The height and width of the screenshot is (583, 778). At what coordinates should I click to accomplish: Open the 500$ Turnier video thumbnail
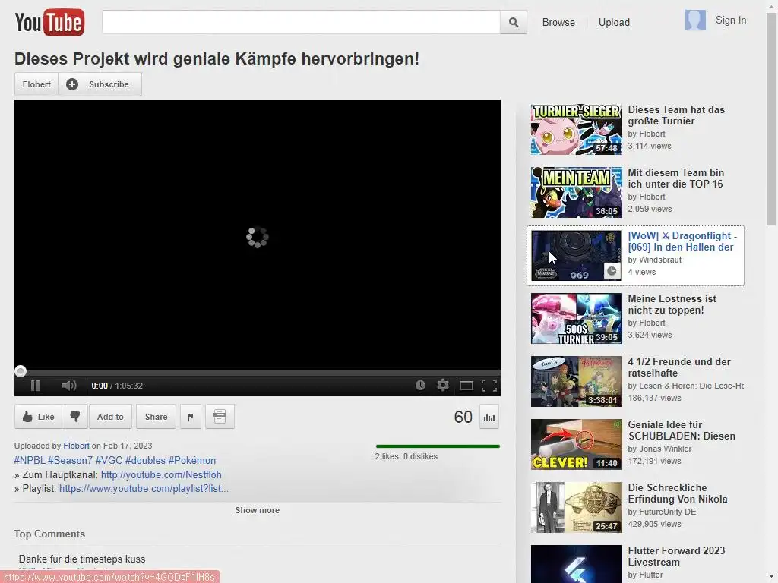point(576,318)
